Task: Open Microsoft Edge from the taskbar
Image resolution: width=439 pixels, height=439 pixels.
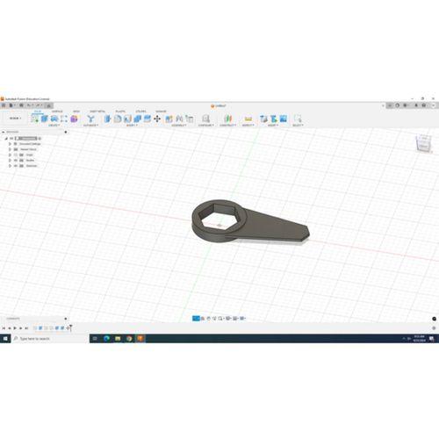Action: 106,339
